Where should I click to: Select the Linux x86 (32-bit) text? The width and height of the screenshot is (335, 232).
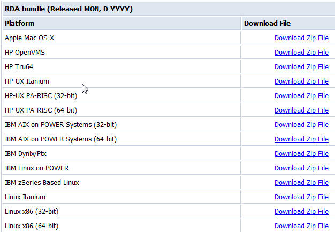(32, 212)
